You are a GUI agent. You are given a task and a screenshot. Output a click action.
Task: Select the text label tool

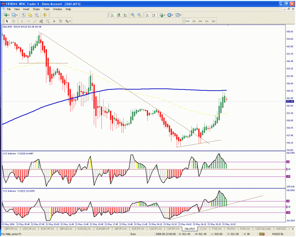coord(61,21)
